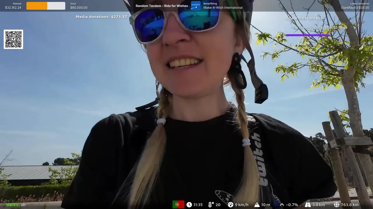Click the road distance icon beside 3.8 km
373x209 pixels.
coord(308,205)
